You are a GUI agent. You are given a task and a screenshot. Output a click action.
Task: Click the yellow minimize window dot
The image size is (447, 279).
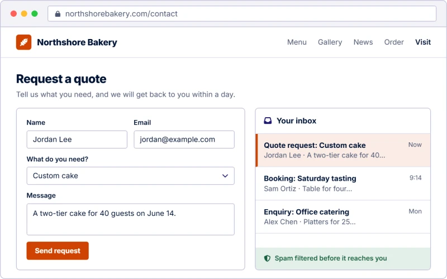(x=24, y=13)
